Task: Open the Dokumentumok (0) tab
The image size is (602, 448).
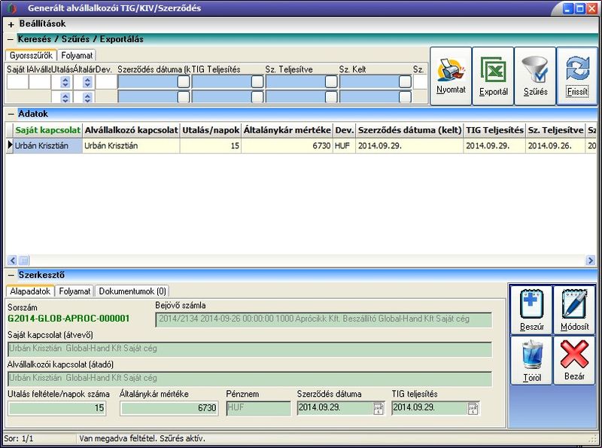Action: [132, 291]
